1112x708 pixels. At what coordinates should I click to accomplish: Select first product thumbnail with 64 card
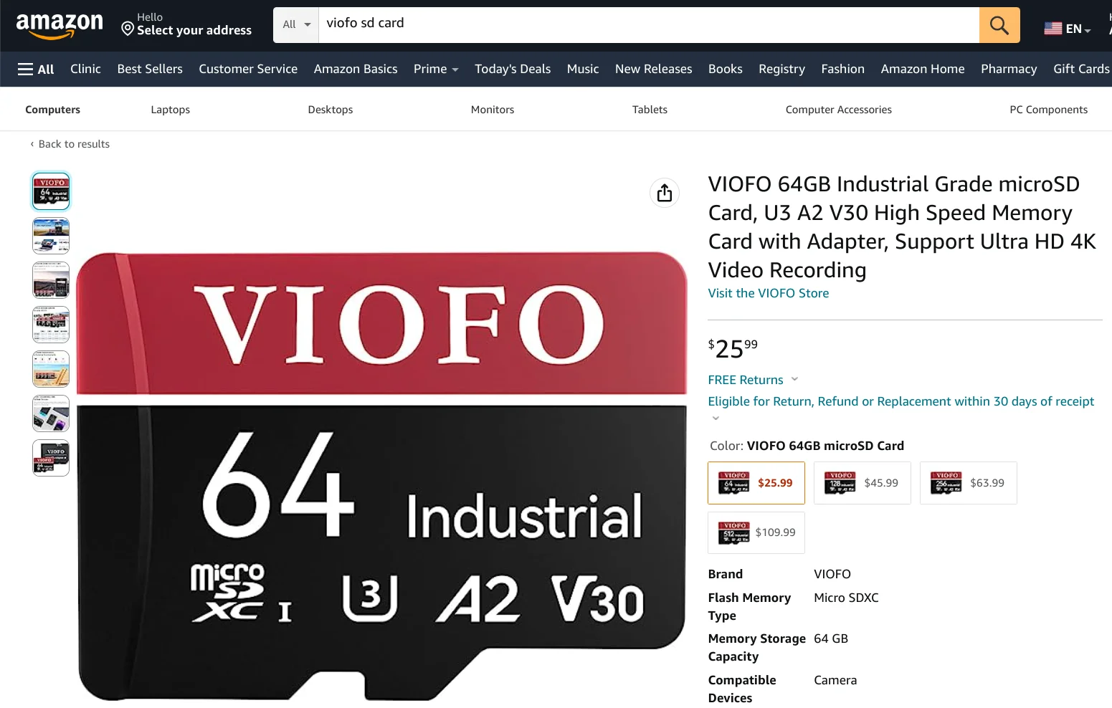pos(51,191)
